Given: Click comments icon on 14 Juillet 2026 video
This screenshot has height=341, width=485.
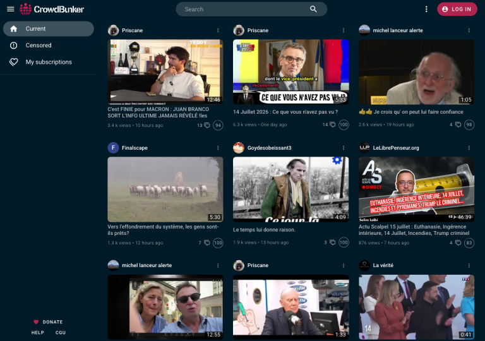Looking at the screenshot, I should coord(333,124).
